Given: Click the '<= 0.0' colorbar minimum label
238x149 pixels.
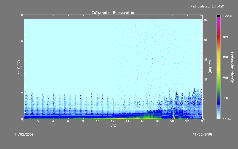Looking at the screenshot, I should 227,119.
